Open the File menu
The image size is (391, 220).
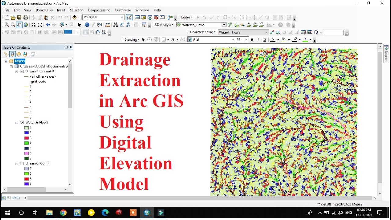tap(7, 10)
